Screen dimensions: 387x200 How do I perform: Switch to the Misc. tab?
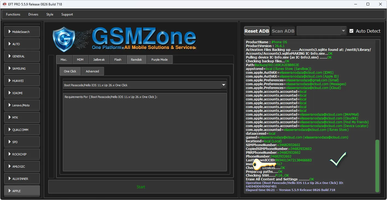click(64, 60)
